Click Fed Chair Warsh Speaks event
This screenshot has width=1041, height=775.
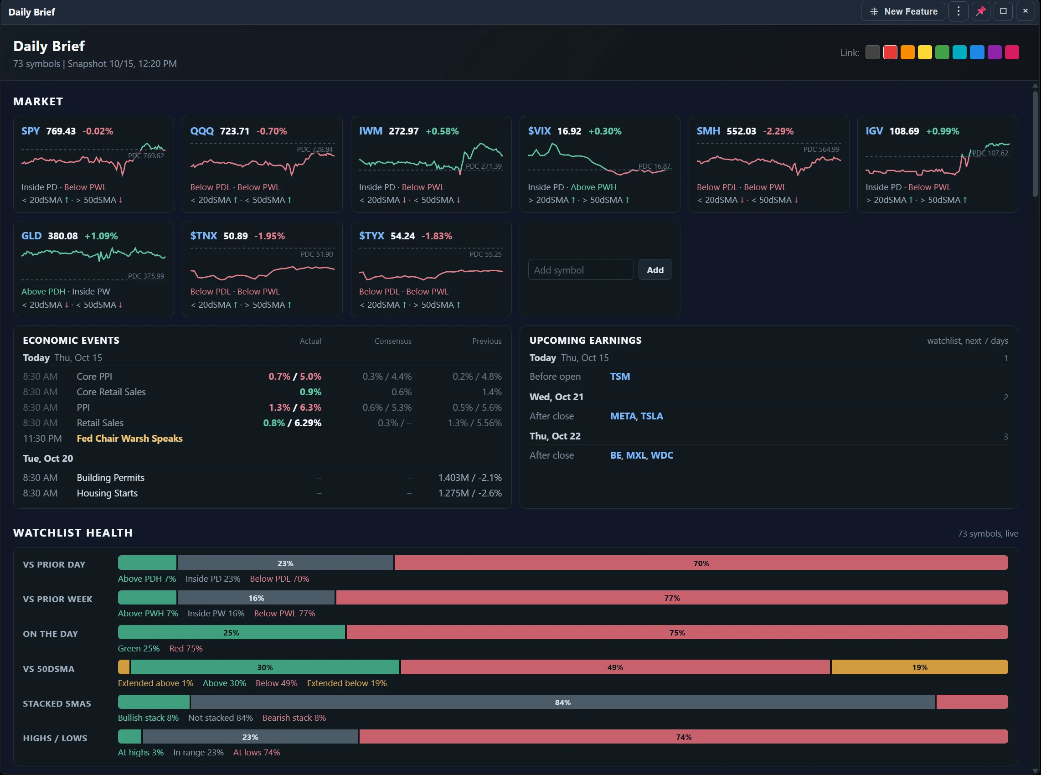pyautogui.click(x=129, y=438)
